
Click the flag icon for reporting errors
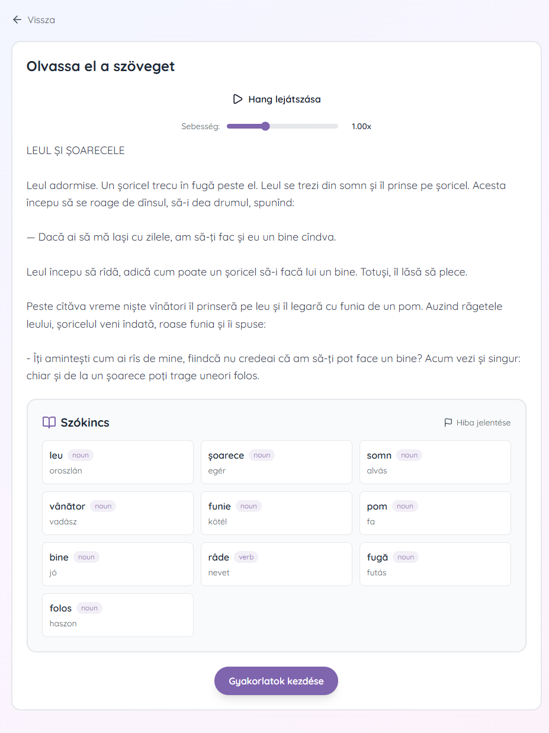pyautogui.click(x=448, y=422)
